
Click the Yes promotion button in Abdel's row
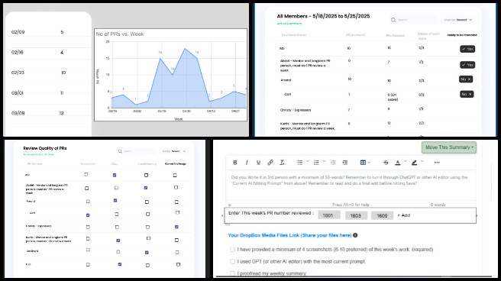(467, 65)
